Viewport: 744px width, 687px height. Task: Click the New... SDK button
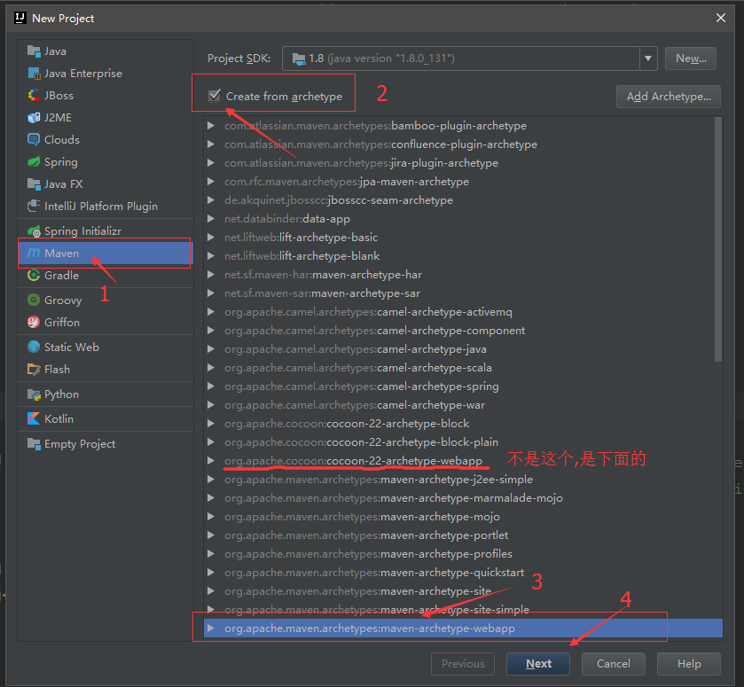[x=691, y=59]
